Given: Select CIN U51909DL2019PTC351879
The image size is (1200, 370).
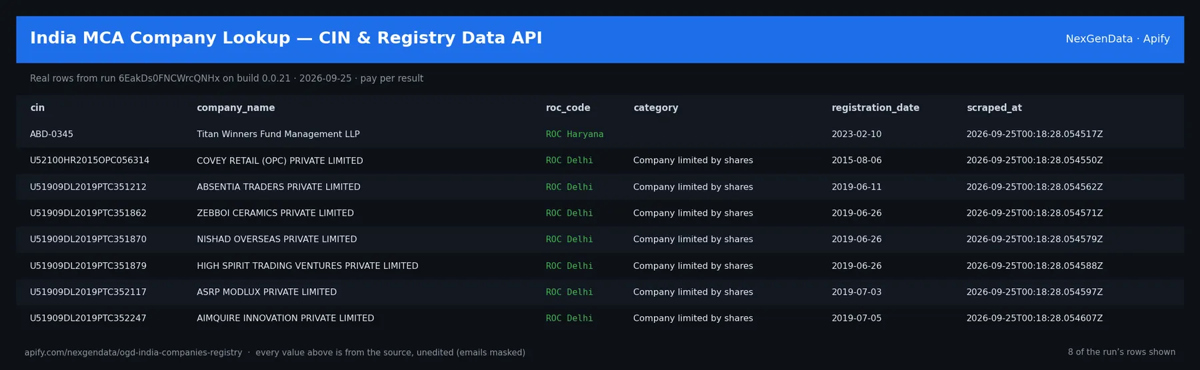Looking at the screenshot, I should tap(88, 266).
